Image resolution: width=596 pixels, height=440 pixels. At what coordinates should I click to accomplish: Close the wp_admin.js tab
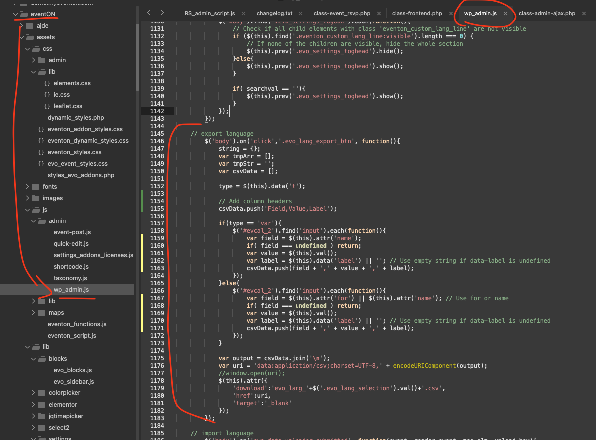[505, 13]
